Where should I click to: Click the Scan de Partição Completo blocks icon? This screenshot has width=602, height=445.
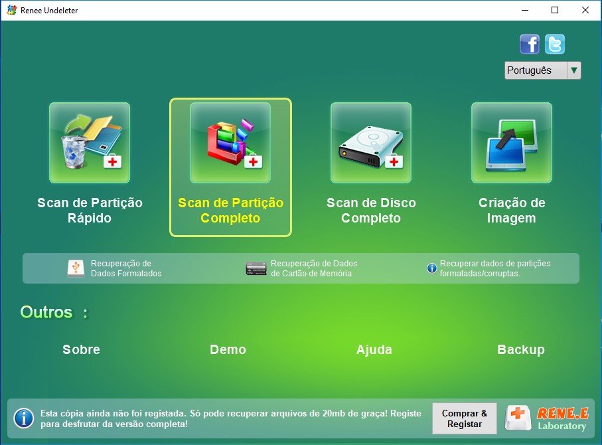(x=230, y=143)
